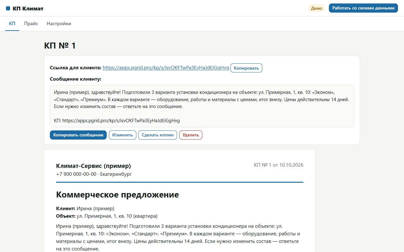Delete the proposal with Удалить
404x252 pixels.
pos(191,135)
